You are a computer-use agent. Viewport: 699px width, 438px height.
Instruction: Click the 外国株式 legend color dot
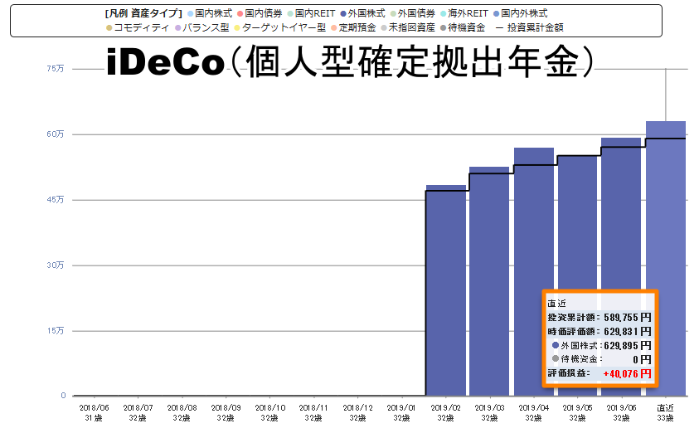click(x=343, y=14)
